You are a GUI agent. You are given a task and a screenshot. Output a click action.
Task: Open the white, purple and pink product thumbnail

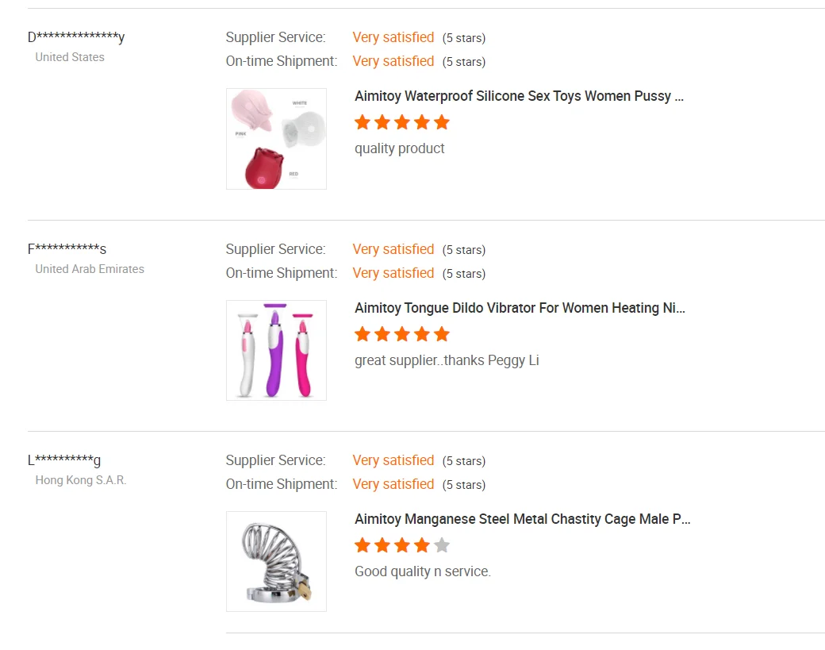(276, 350)
